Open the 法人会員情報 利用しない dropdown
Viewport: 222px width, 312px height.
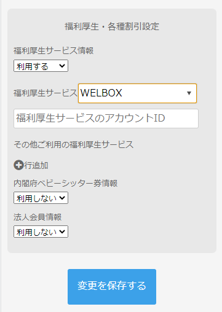point(41,232)
